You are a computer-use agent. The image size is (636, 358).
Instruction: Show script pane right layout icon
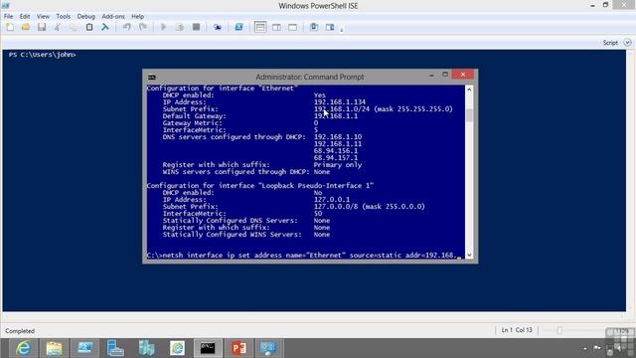276,27
